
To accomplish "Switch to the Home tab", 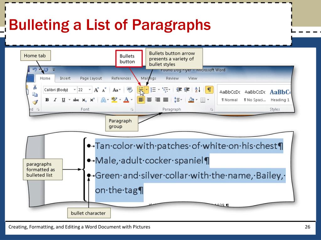I will click(45, 78).
